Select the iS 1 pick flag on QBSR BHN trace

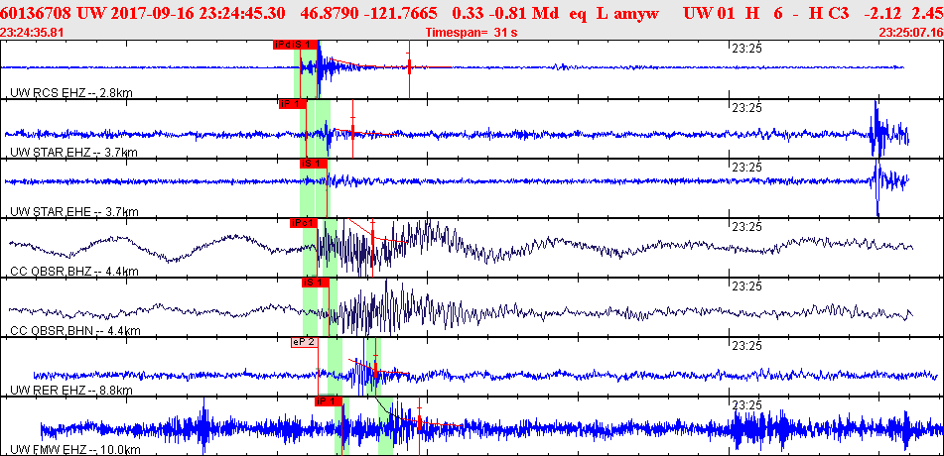click(316, 283)
